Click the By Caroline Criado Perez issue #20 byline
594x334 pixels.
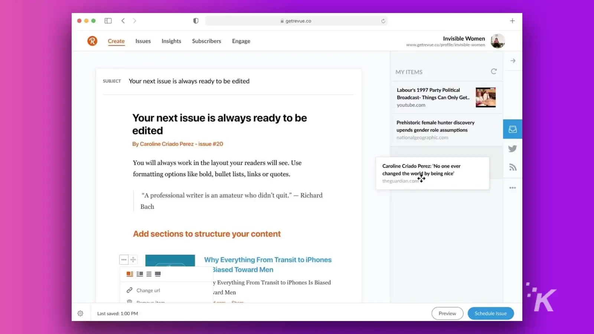tap(177, 144)
